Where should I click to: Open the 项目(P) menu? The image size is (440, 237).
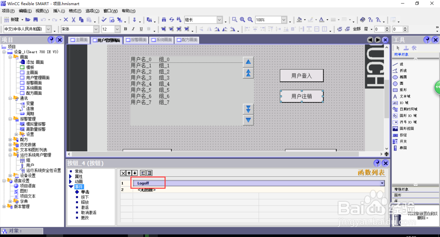8,11
